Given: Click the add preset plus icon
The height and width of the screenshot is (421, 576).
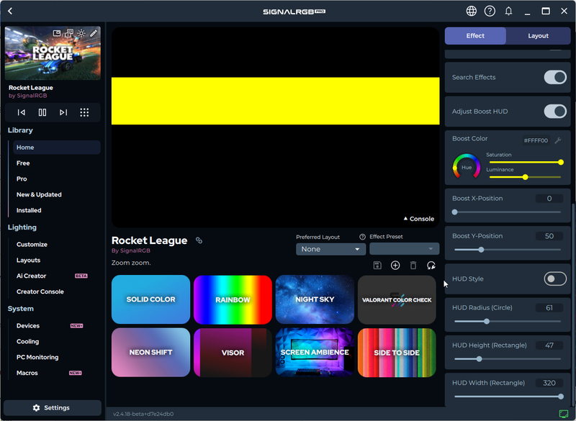Looking at the screenshot, I should 395,266.
